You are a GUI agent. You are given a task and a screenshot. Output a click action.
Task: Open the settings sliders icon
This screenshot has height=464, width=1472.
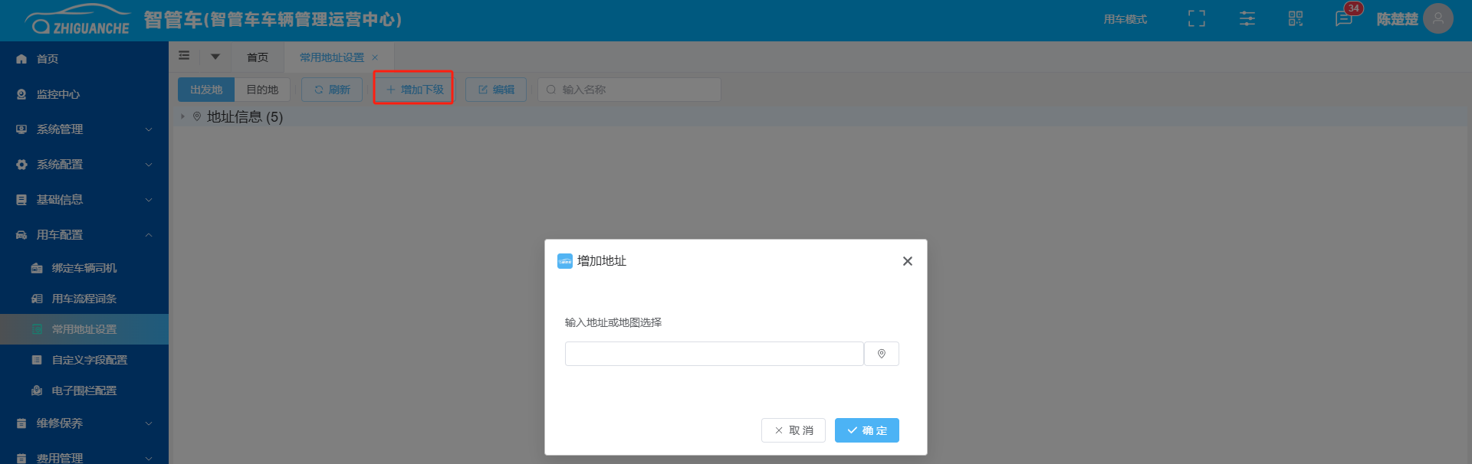[x=1247, y=19]
